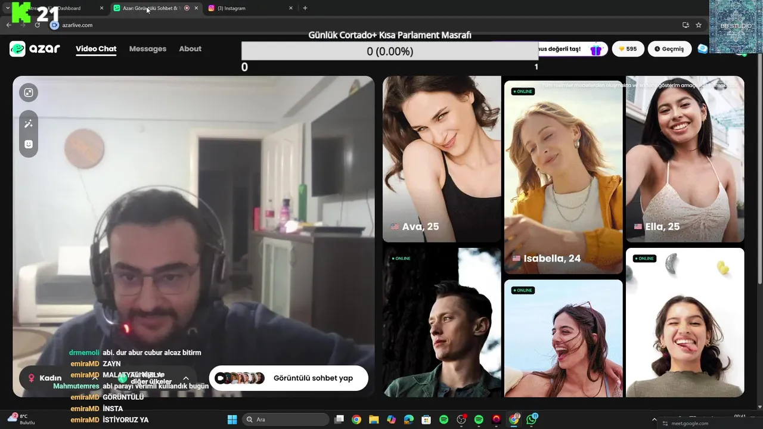Open a new browser tab
Image resolution: width=763 pixels, height=429 pixels.
[x=305, y=8]
